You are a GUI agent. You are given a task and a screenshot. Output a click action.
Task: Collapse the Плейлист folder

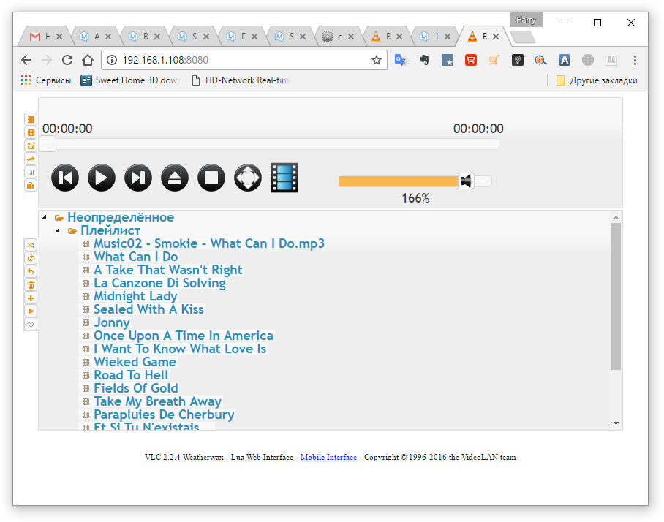click(58, 231)
